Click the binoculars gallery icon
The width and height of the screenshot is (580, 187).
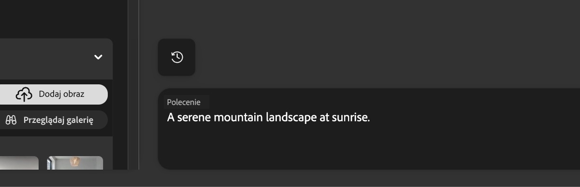pyautogui.click(x=11, y=120)
